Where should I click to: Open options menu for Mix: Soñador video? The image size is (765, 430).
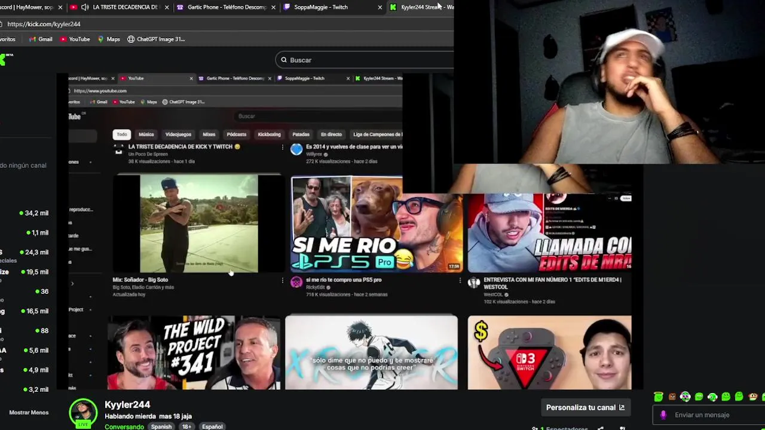click(x=283, y=280)
